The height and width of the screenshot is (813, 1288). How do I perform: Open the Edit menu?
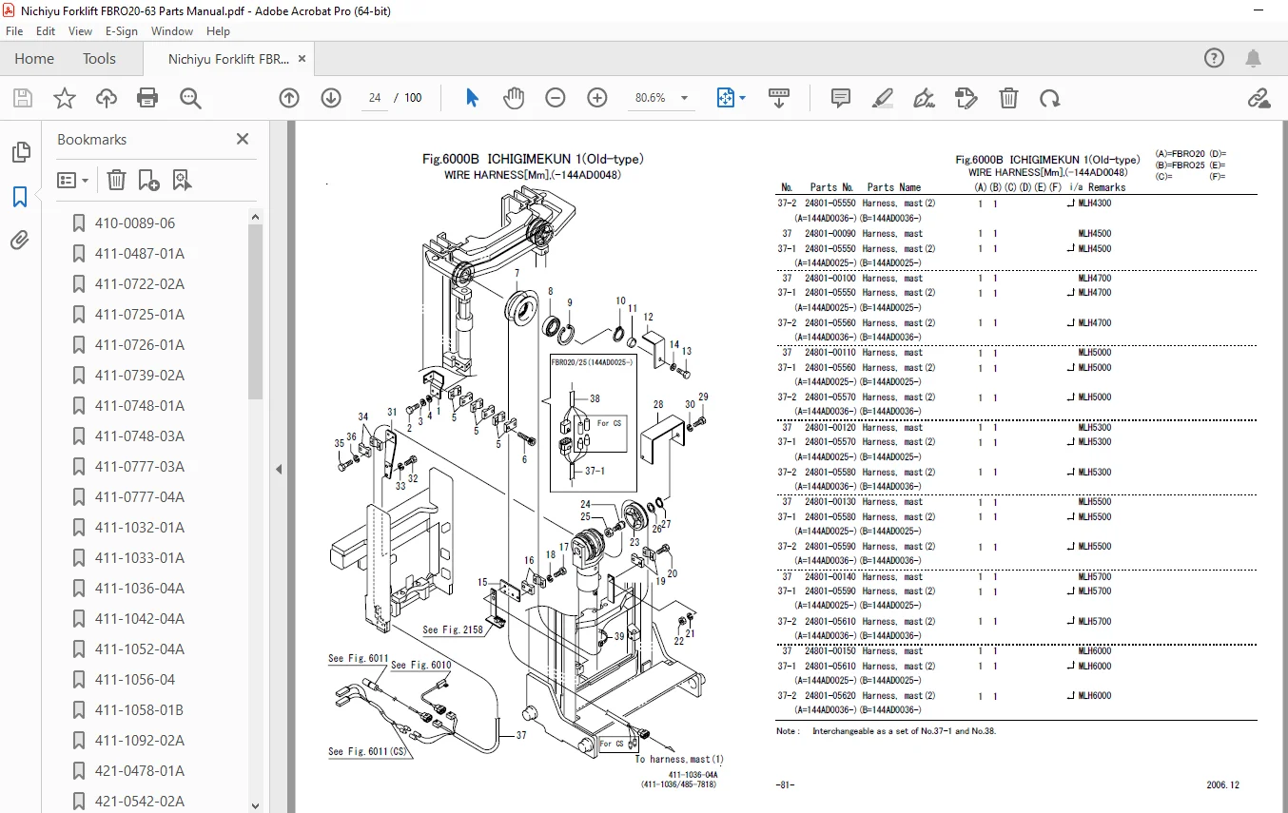46,31
